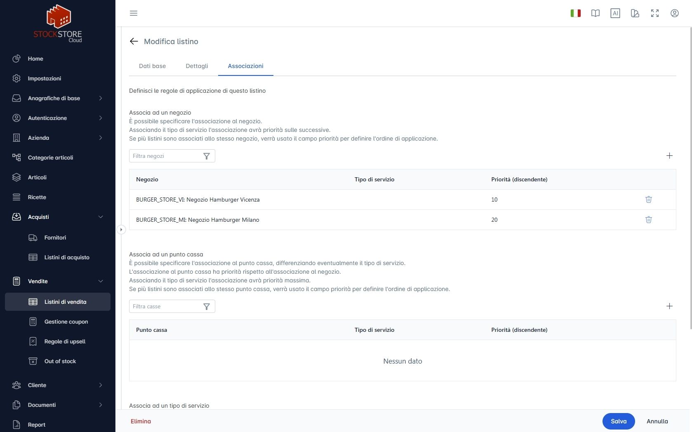
Task: Switch language via the Italian flag
Action: 575,13
